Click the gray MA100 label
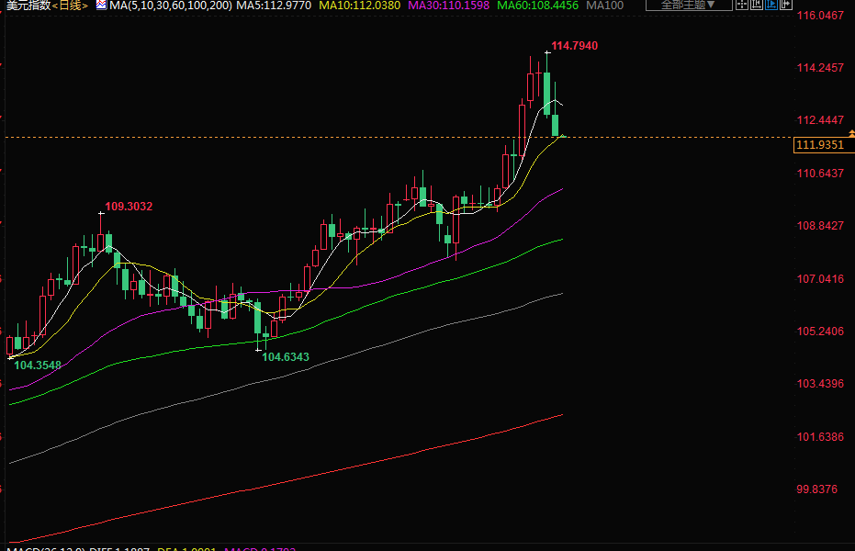Screen dimensions: 855x551 coord(604,6)
